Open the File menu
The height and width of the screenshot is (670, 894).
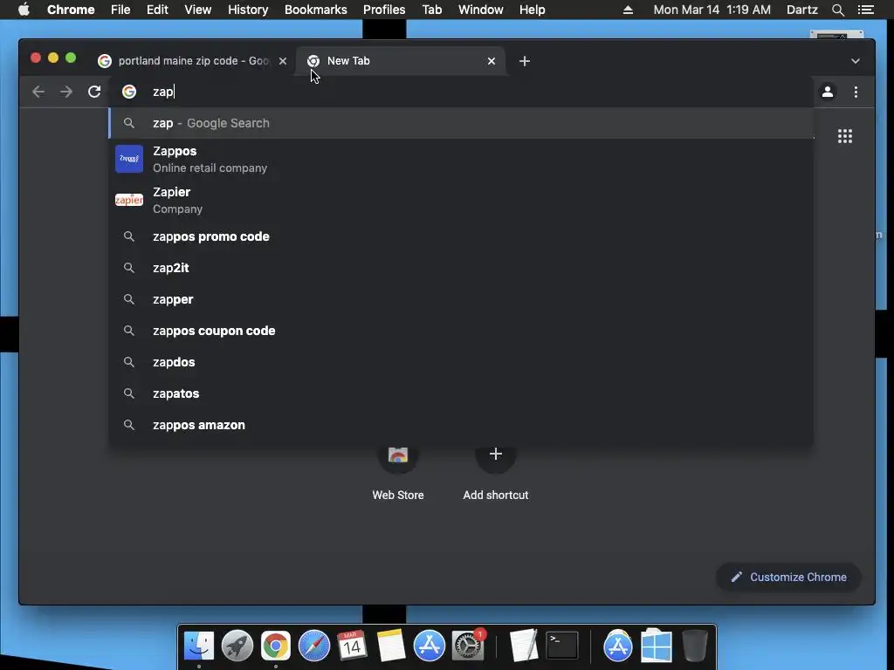pyautogui.click(x=120, y=10)
